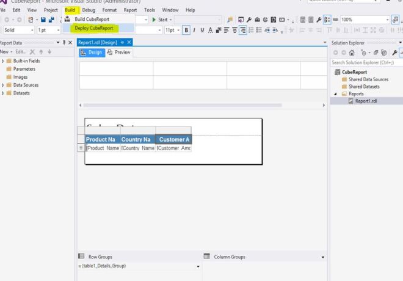
Task: Click the foreground font color icon
Action: coord(210,29)
